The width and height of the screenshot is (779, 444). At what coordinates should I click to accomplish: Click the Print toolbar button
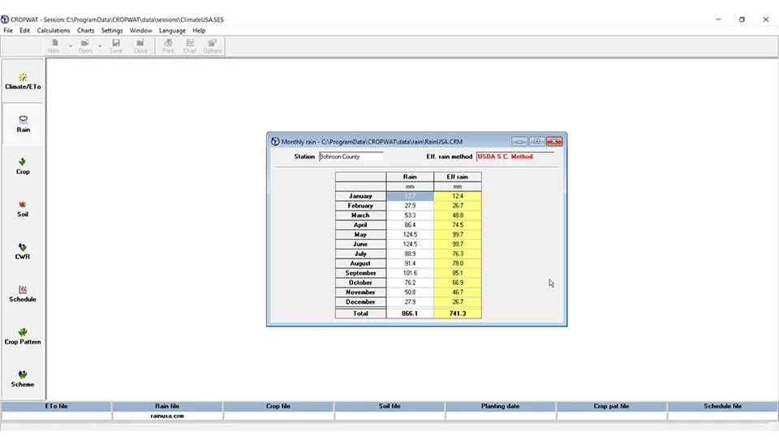pyautogui.click(x=168, y=46)
